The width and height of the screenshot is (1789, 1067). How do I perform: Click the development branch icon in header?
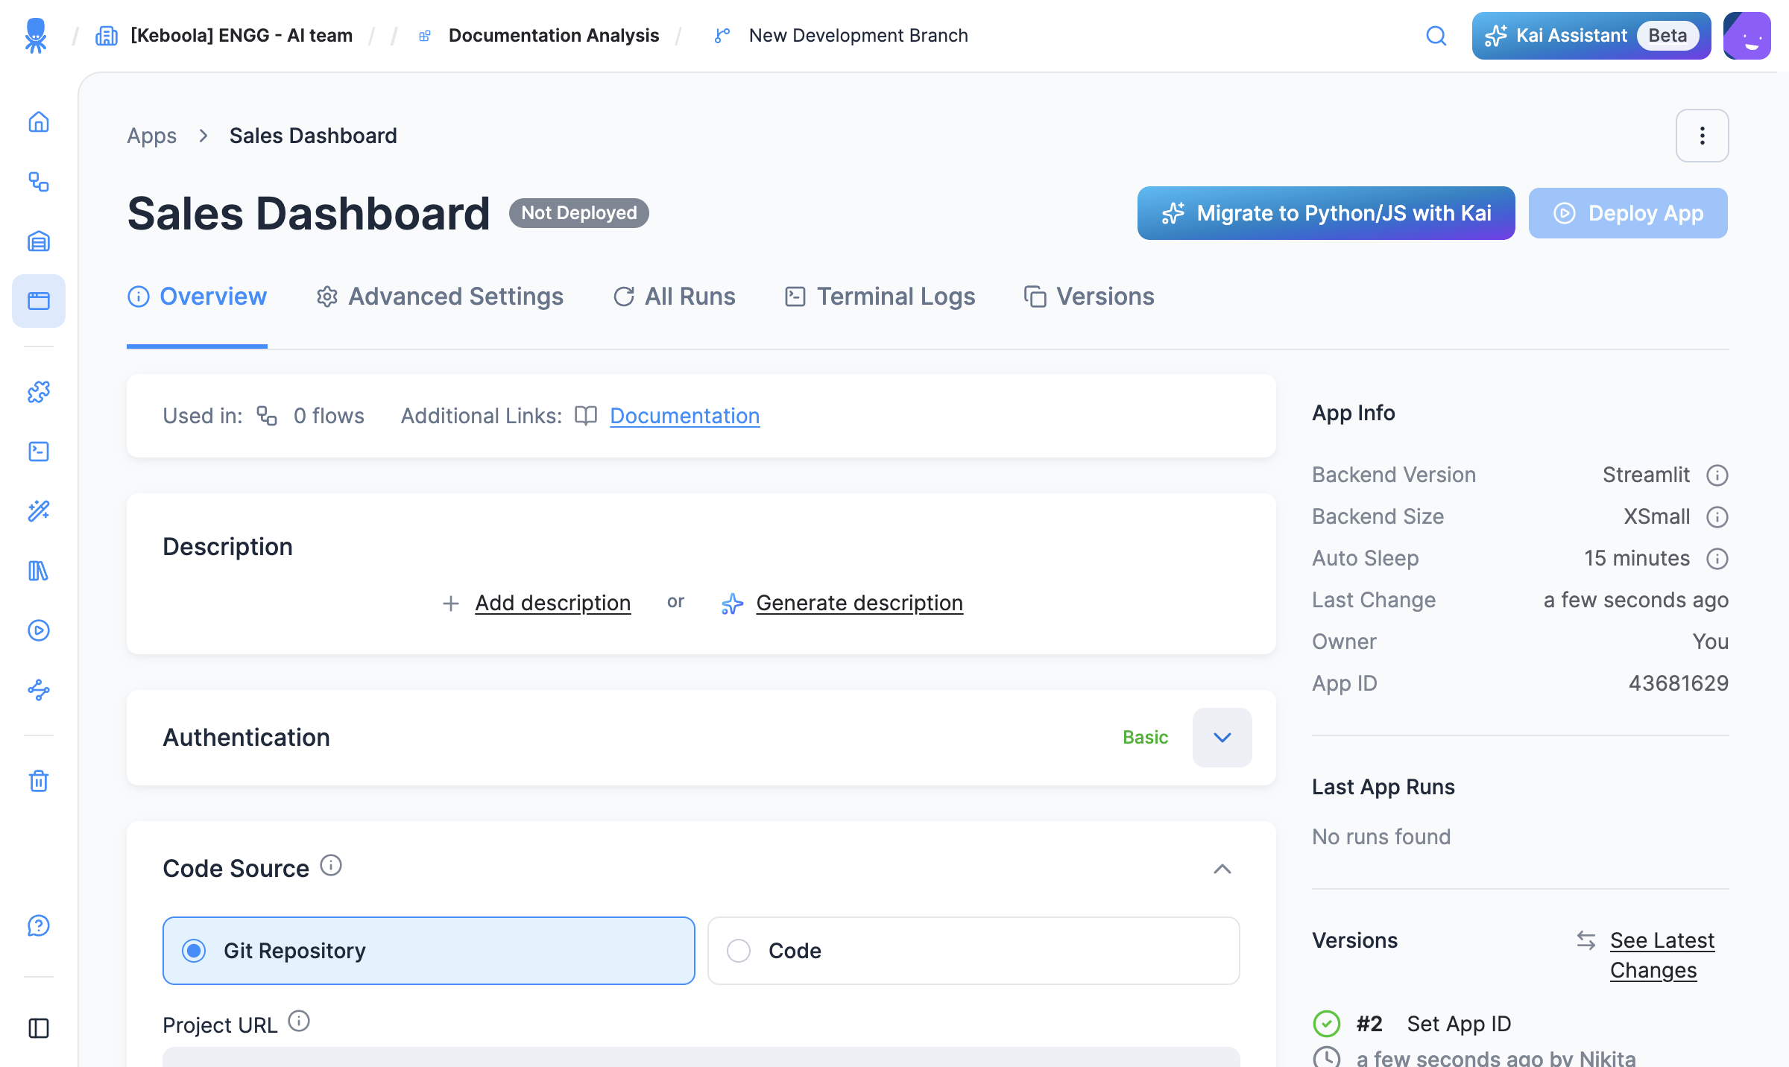[x=722, y=36]
